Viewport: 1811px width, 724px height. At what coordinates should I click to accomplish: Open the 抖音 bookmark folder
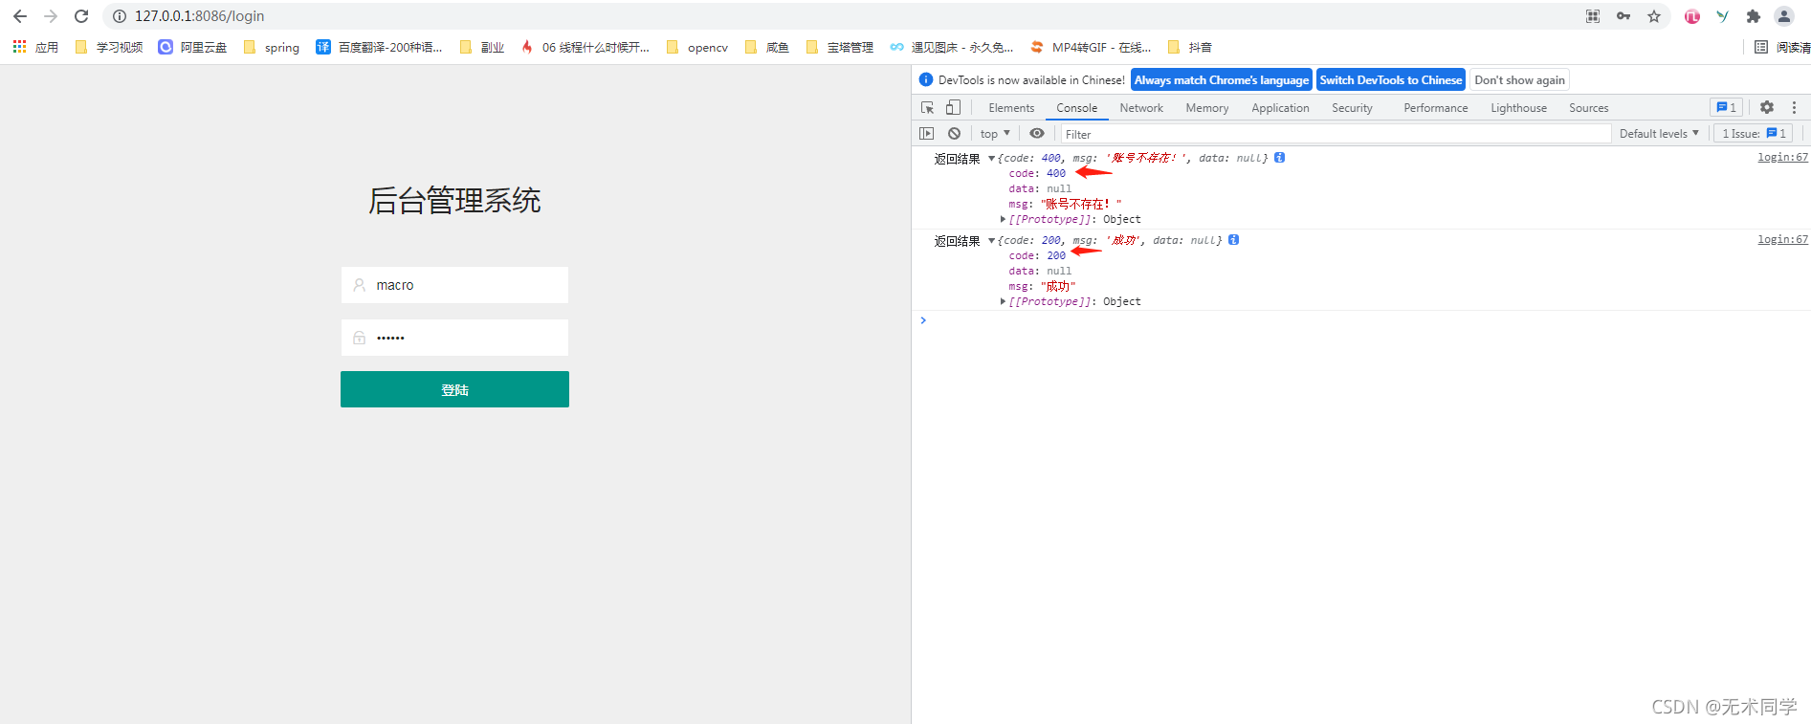(x=1190, y=47)
